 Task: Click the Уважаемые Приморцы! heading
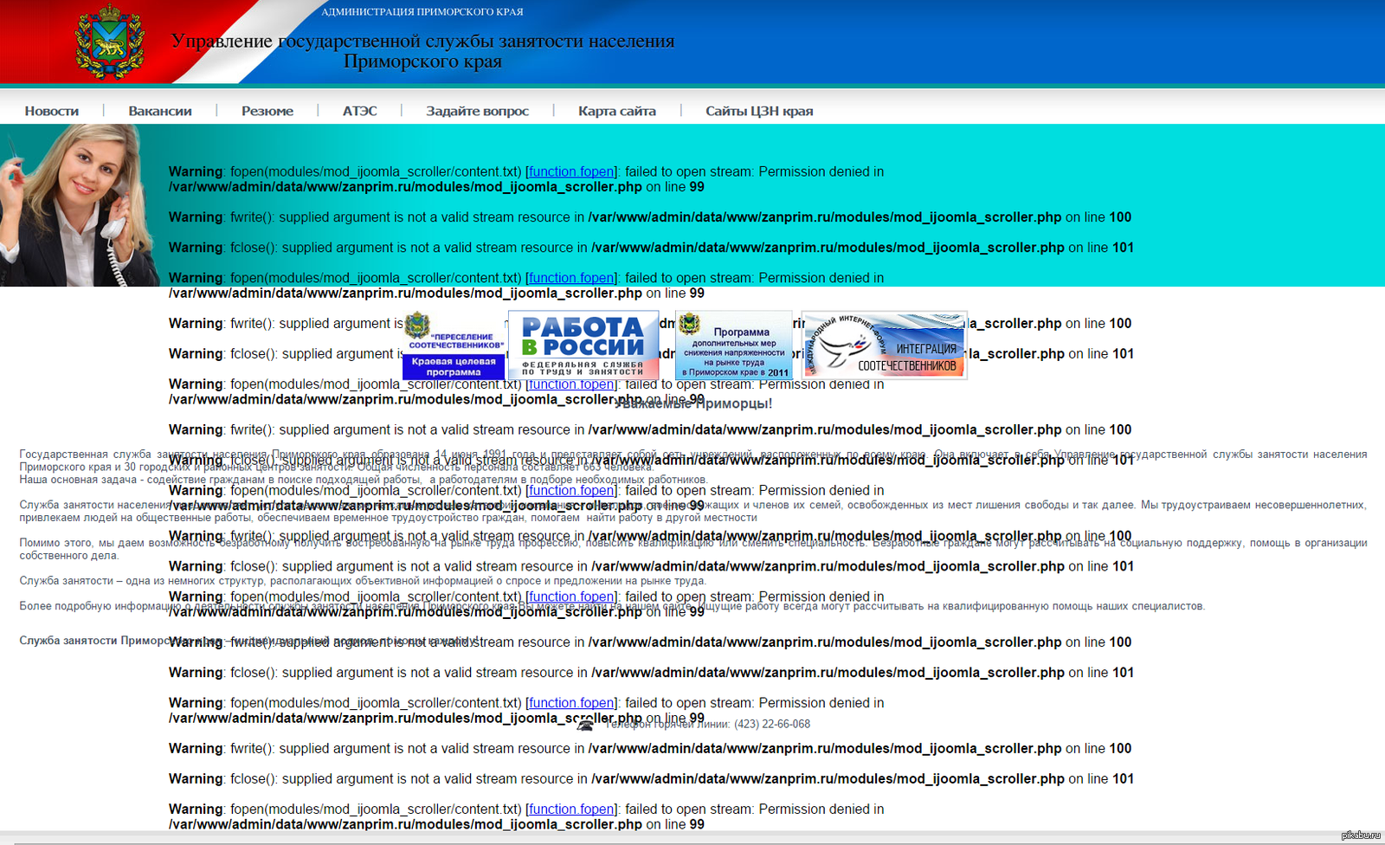[693, 403]
